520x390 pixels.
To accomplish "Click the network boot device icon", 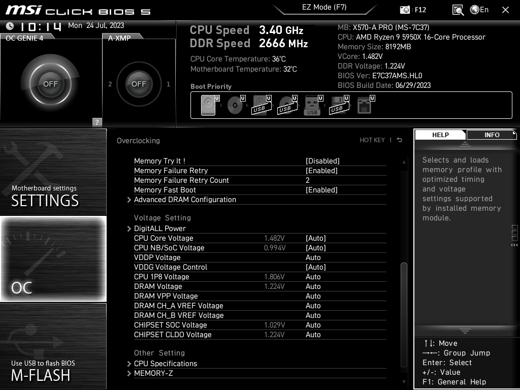I will [x=365, y=105].
